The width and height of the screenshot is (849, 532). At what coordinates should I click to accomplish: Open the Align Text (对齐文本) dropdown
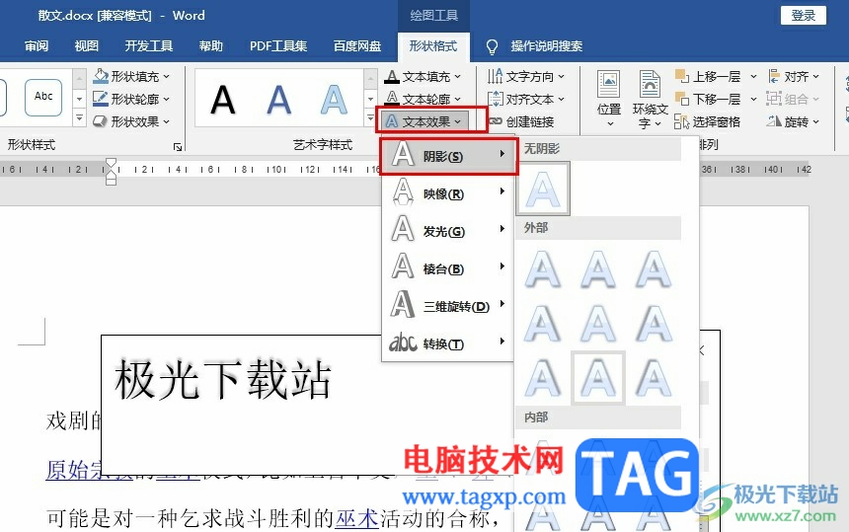tap(526, 99)
